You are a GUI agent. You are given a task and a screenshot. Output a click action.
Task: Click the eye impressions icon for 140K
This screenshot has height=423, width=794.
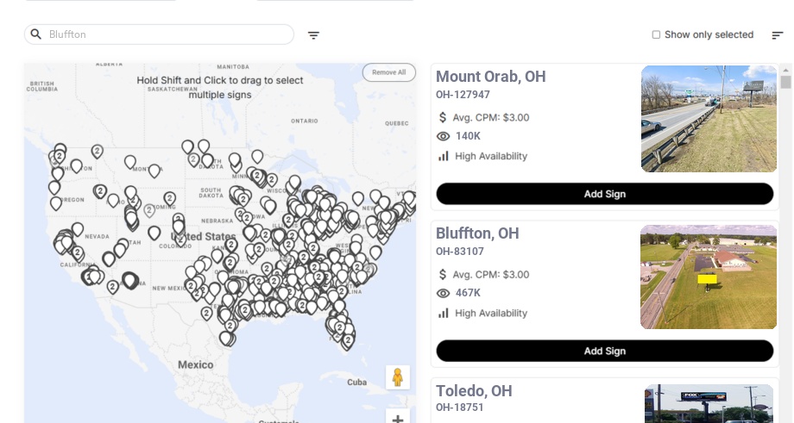pyautogui.click(x=443, y=136)
